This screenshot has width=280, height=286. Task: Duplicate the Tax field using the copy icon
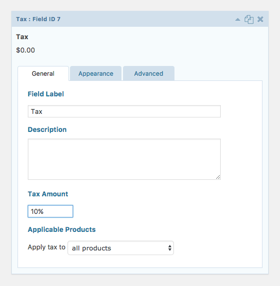[x=249, y=20]
